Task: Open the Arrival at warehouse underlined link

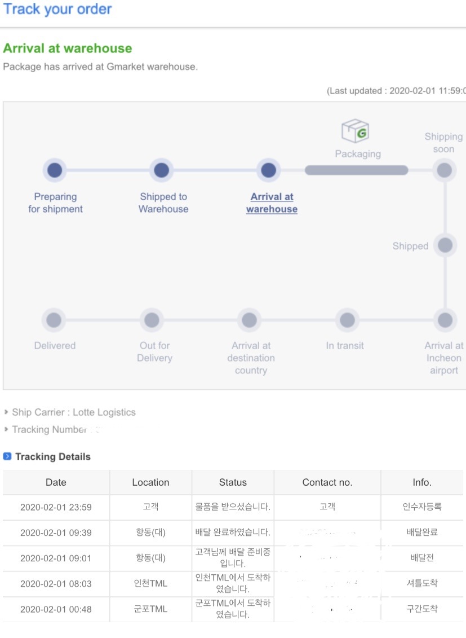Action: point(272,203)
